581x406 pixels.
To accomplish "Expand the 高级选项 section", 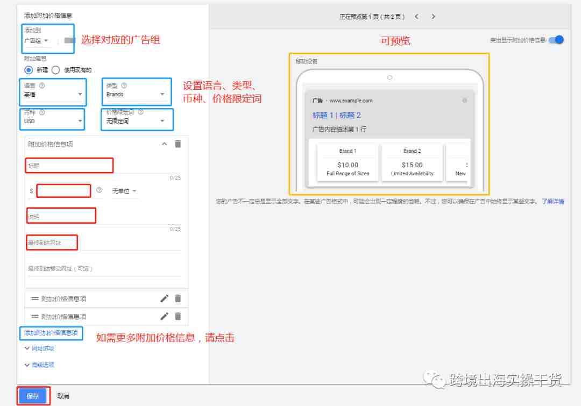I will pos(39,365).
